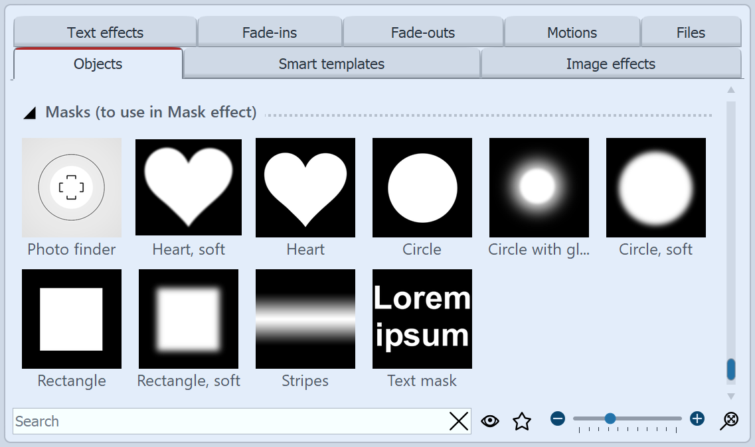Go to the Motions tab
Viewport: 755px width, 447px height.
pos(572,32)
